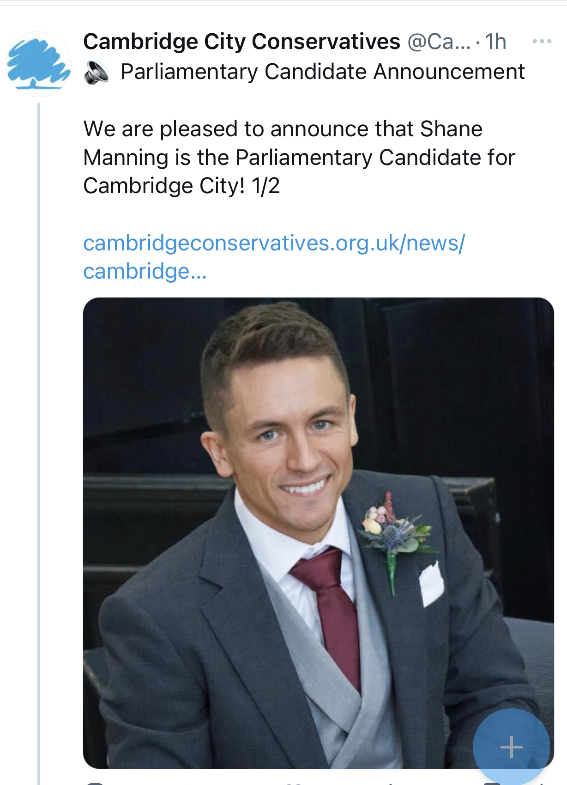Click "Cambridge City!" in the tweet body

(164, 186)
